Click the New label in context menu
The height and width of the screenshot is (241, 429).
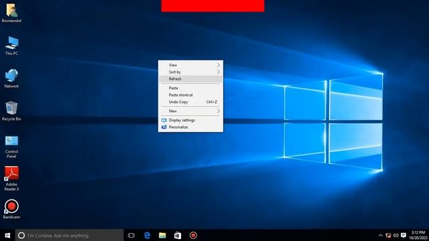pyautogui.click(x=173, y=111)
